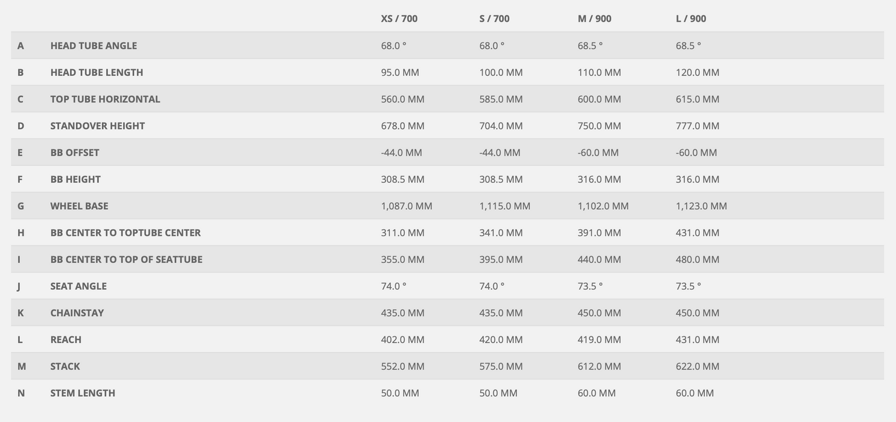Click the M / 900 size header

point(594,19)
